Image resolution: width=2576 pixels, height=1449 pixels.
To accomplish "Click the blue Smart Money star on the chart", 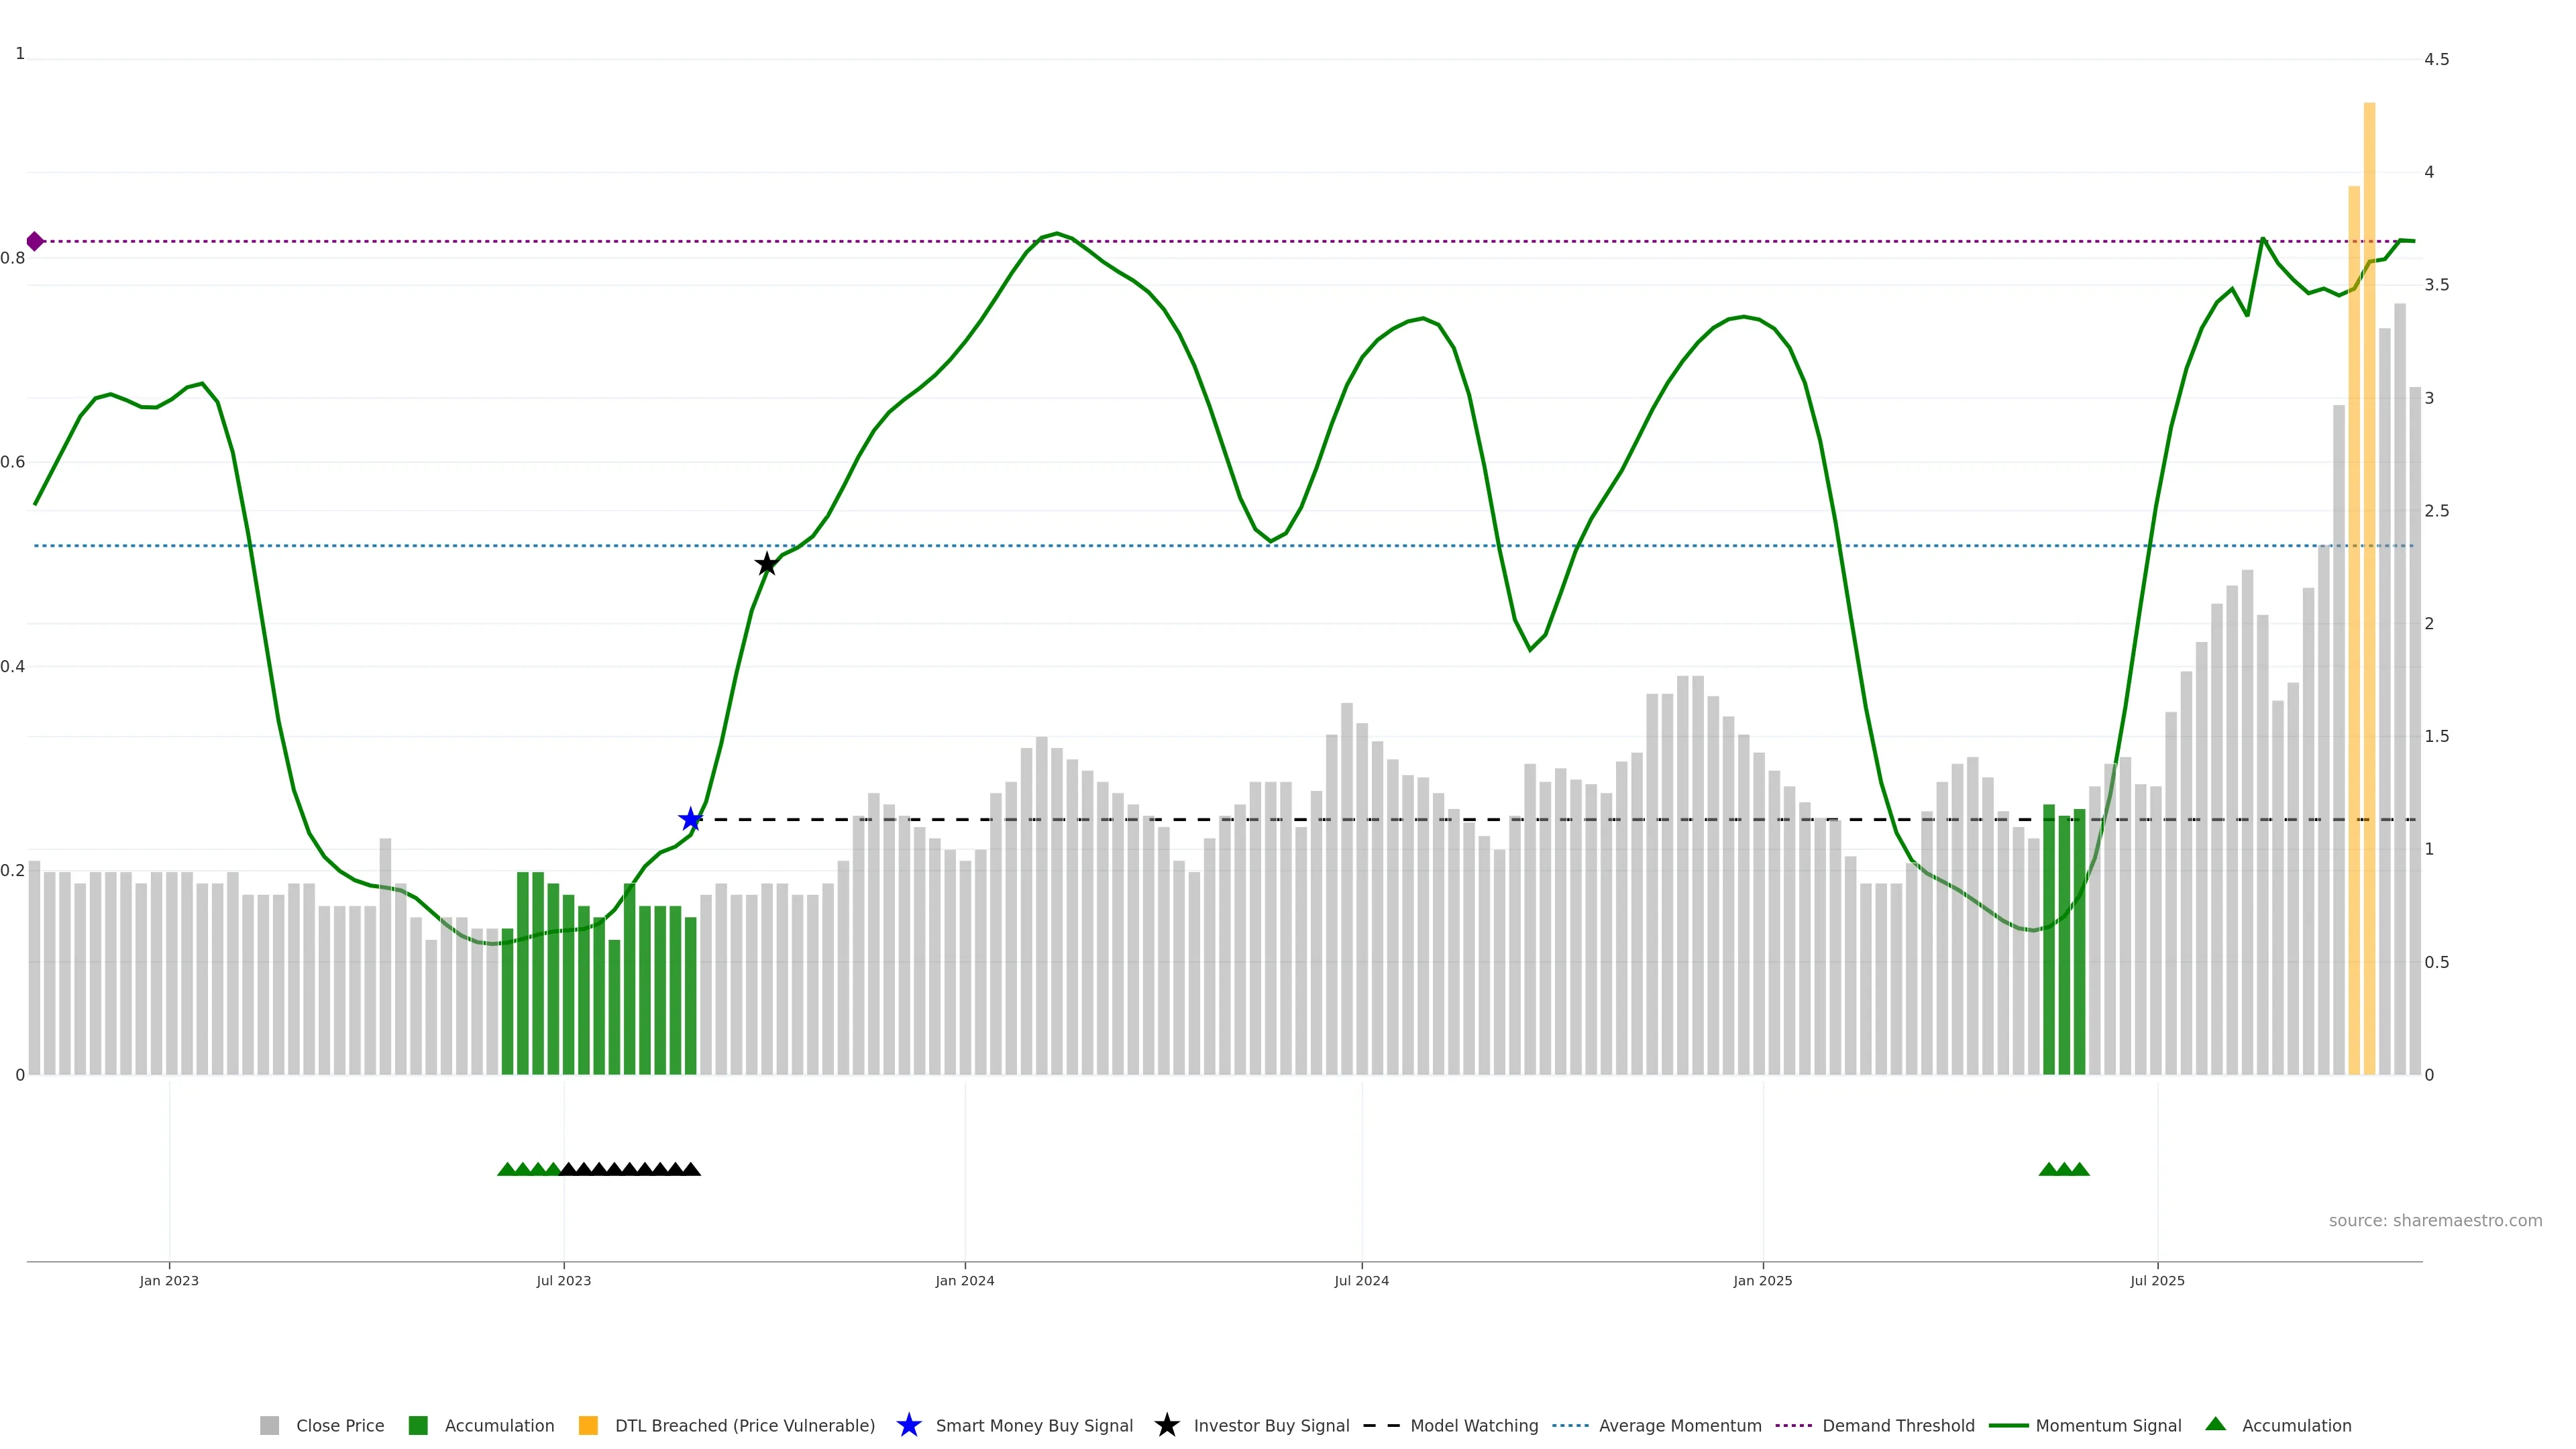I will tap(690, 820).
